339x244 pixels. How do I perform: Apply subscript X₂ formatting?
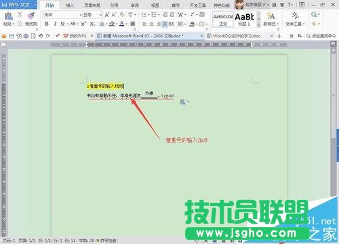tap(92, 24)
